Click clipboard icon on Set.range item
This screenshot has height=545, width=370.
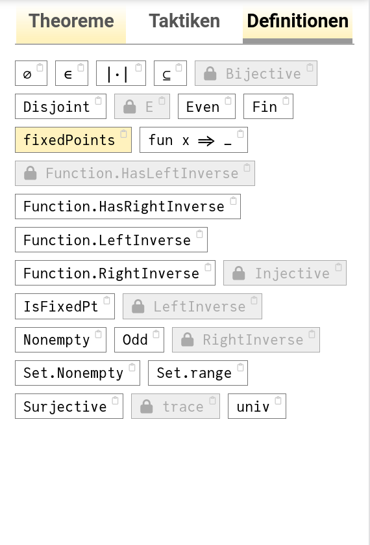pos(240,367)
